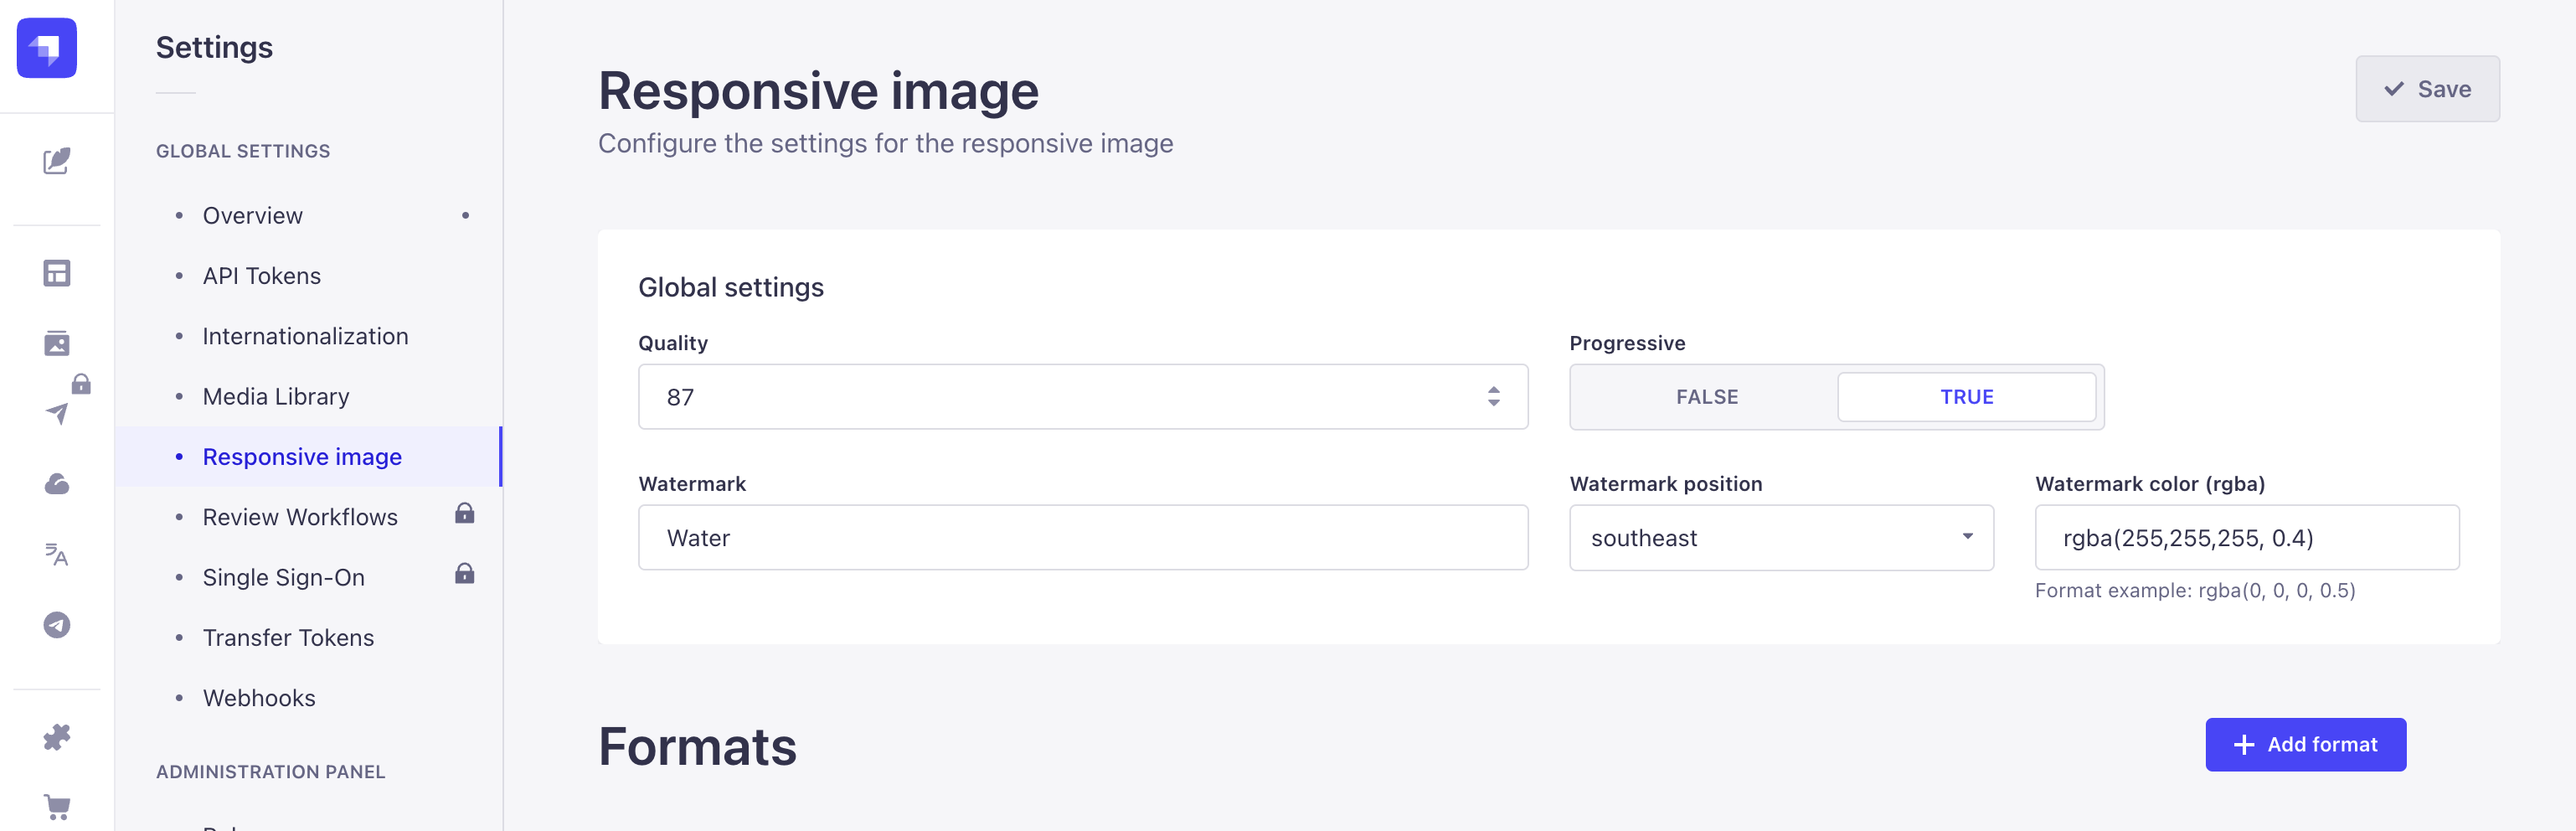Open the Content Manager icon
This screenshot has height=831, width=2576.
(x=57, y=161)
